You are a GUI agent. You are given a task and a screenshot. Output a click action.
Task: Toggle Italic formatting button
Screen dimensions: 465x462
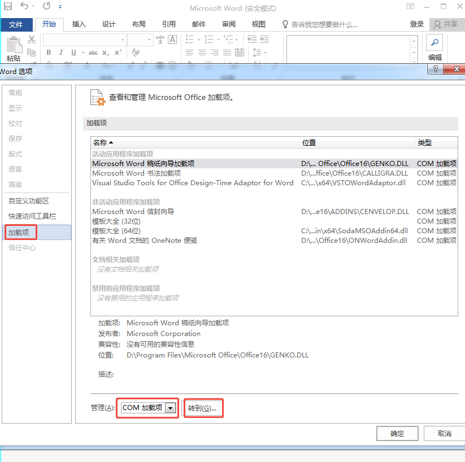coord(61,53)
